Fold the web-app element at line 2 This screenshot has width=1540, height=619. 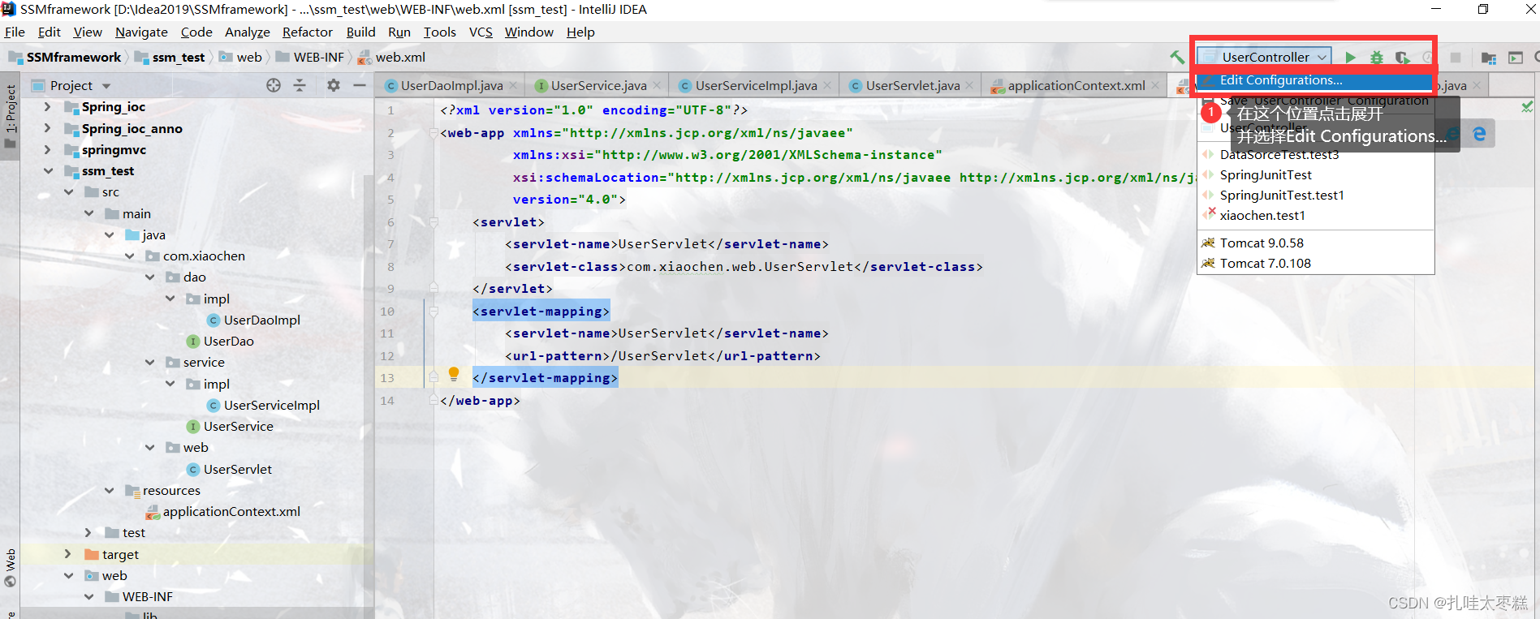click(x=434, y=133)
